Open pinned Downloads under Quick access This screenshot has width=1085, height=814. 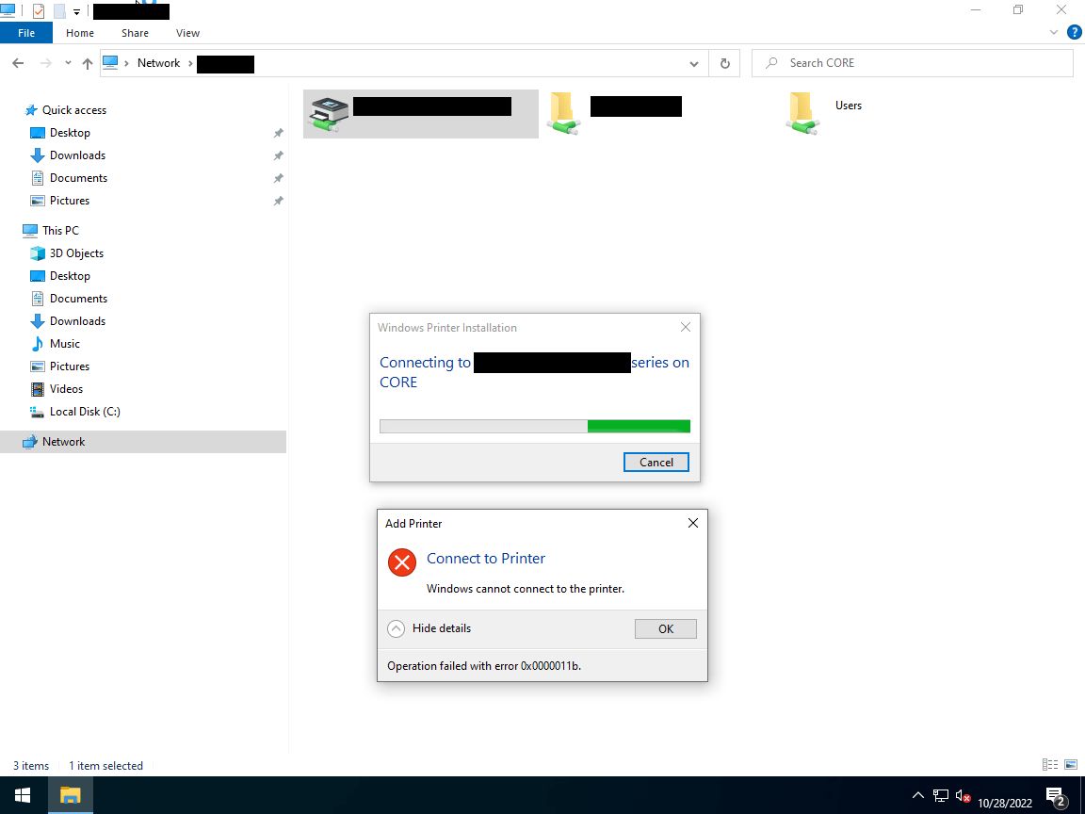[77, 155]
